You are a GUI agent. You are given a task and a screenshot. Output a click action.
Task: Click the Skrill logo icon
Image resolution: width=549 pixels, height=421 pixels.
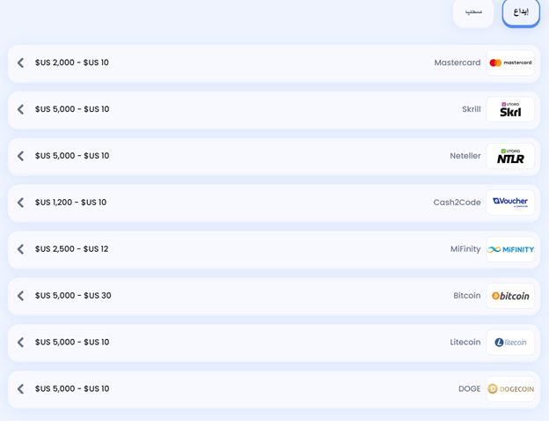(x=510, y=110)
